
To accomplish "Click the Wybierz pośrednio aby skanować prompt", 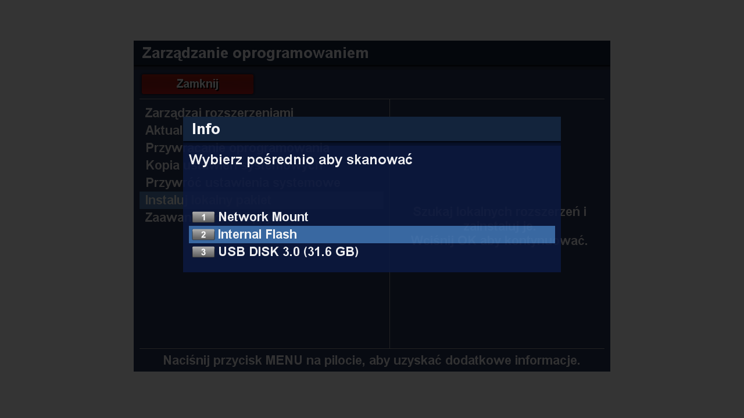I will (x=301, y=160).
